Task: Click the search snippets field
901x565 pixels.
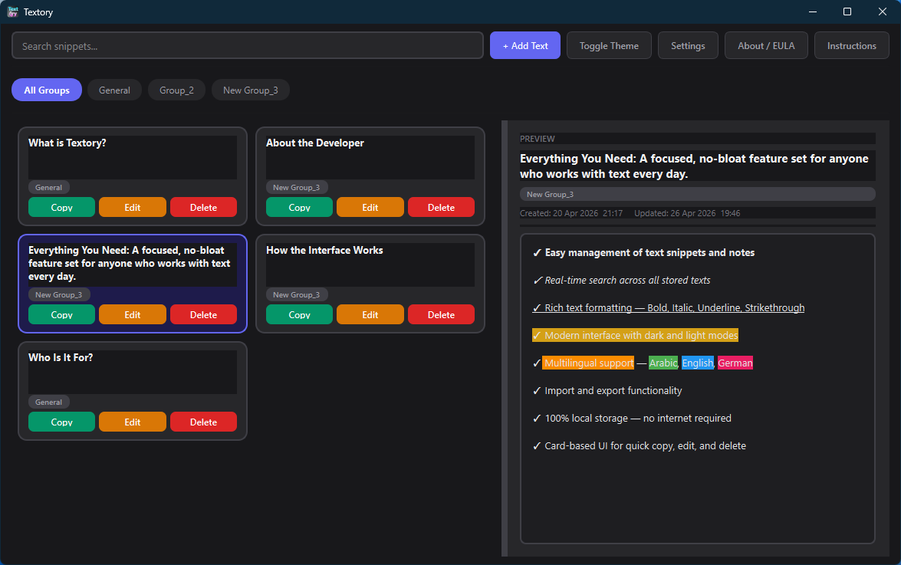Action: pyautogui.click(x=247, y=45)
